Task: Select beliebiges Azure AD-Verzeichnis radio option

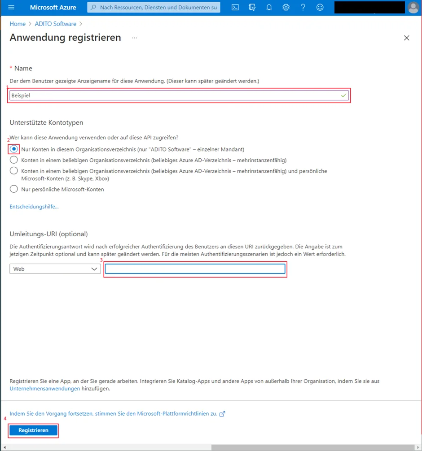Action: coord(13,160)
